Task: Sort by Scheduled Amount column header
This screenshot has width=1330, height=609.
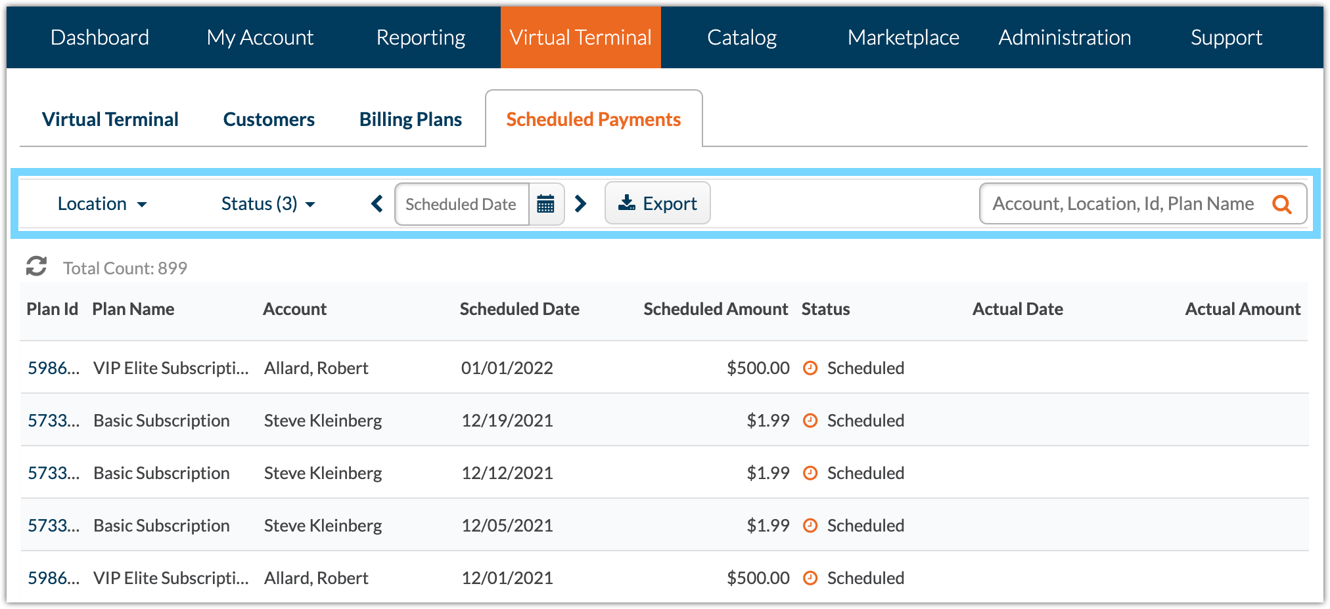Action: (x=716, y=309)
